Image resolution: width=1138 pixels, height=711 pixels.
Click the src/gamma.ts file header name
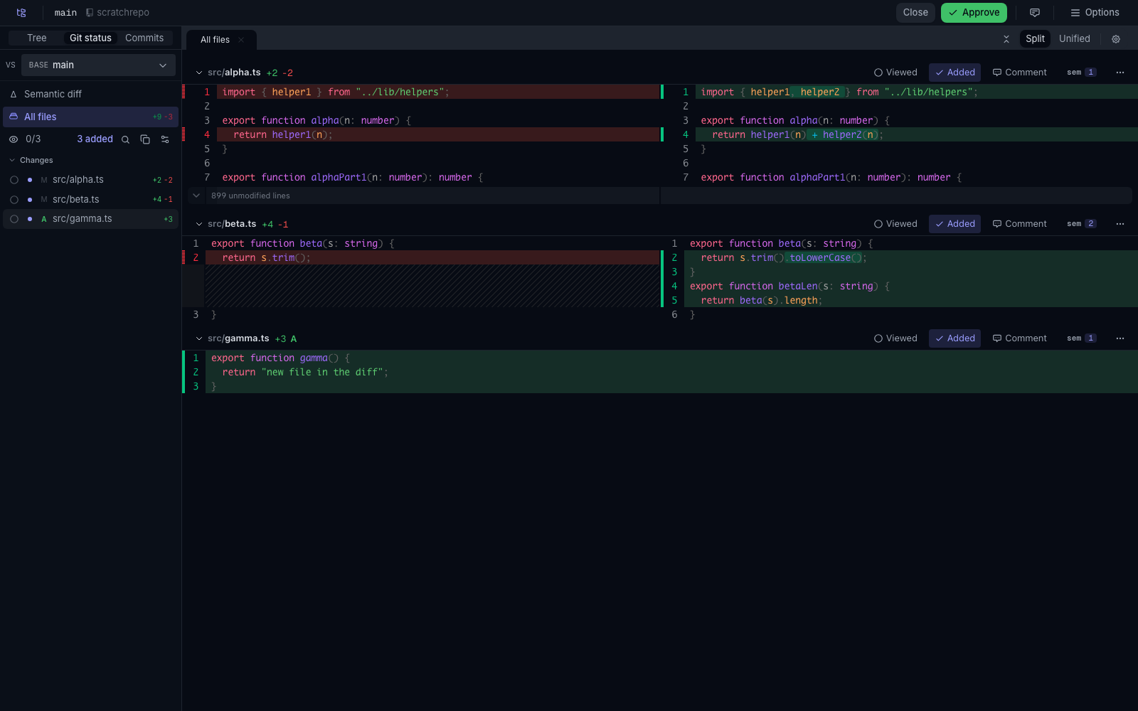238,338
